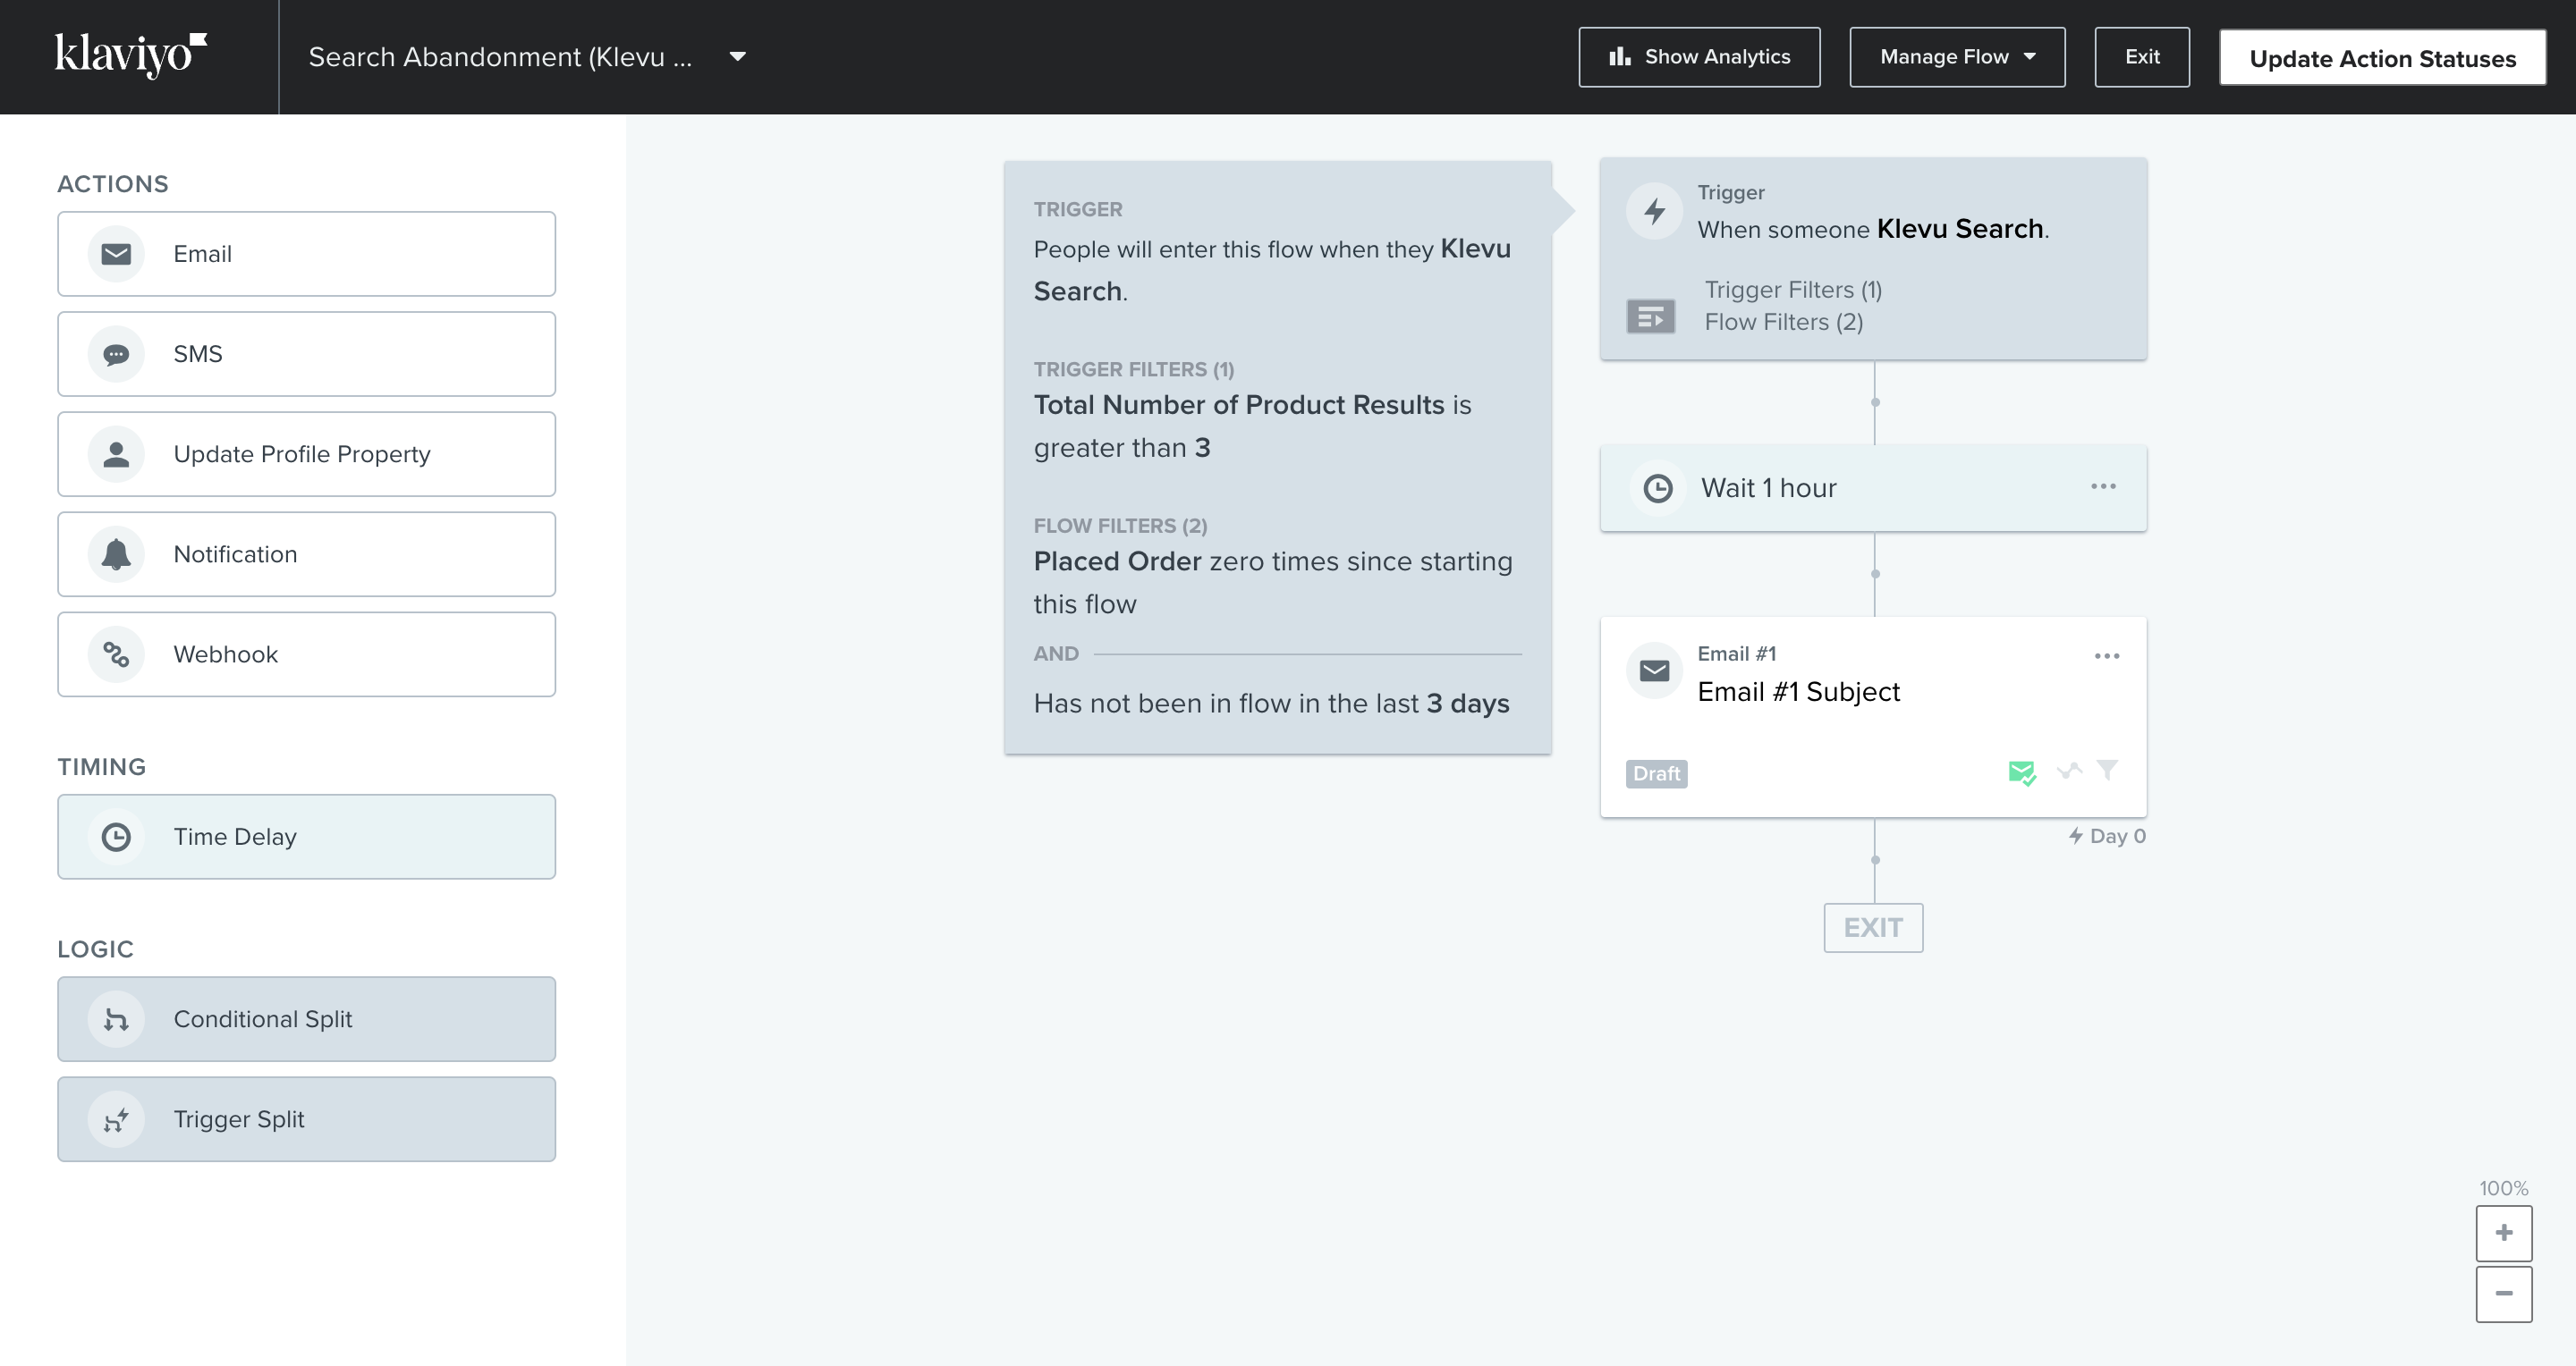The width and height of the screenshot is (2576, 1366).
Task: Select the SMS speech bubble icon
Action: (116, 354)
